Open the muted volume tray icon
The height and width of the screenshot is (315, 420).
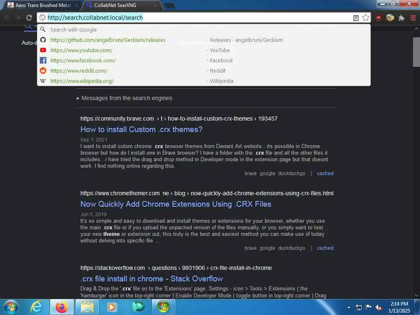(x=379, y=308)
